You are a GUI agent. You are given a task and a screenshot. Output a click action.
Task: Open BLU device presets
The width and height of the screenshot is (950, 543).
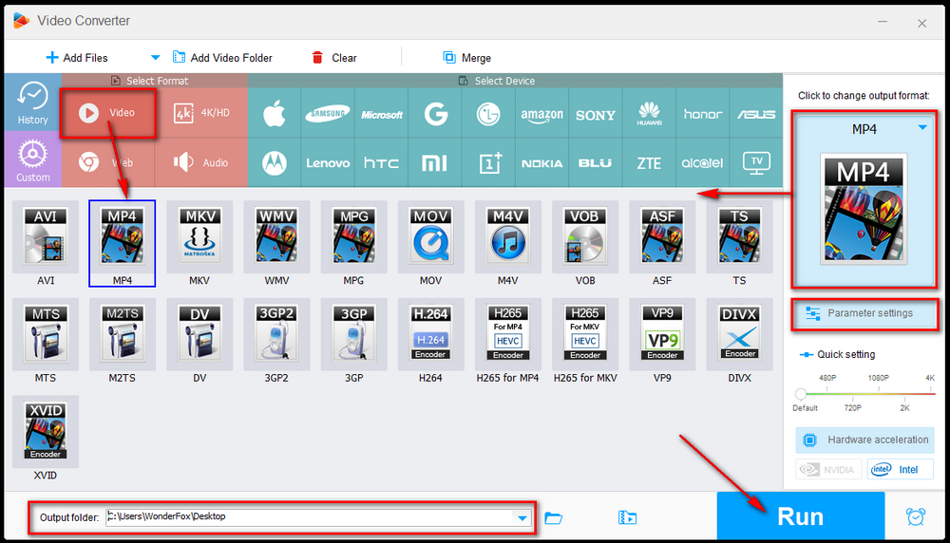point(596,163)
